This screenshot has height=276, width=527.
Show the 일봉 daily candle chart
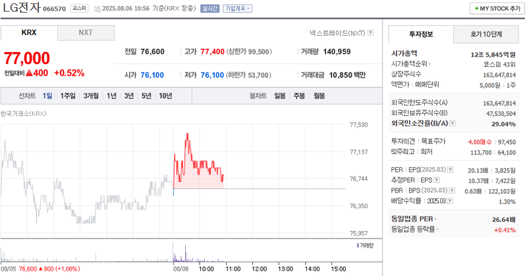coord(279,96)
